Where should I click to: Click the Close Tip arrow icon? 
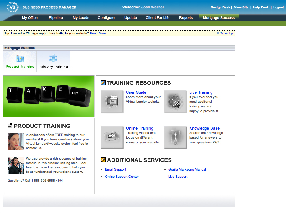[218, 33]
